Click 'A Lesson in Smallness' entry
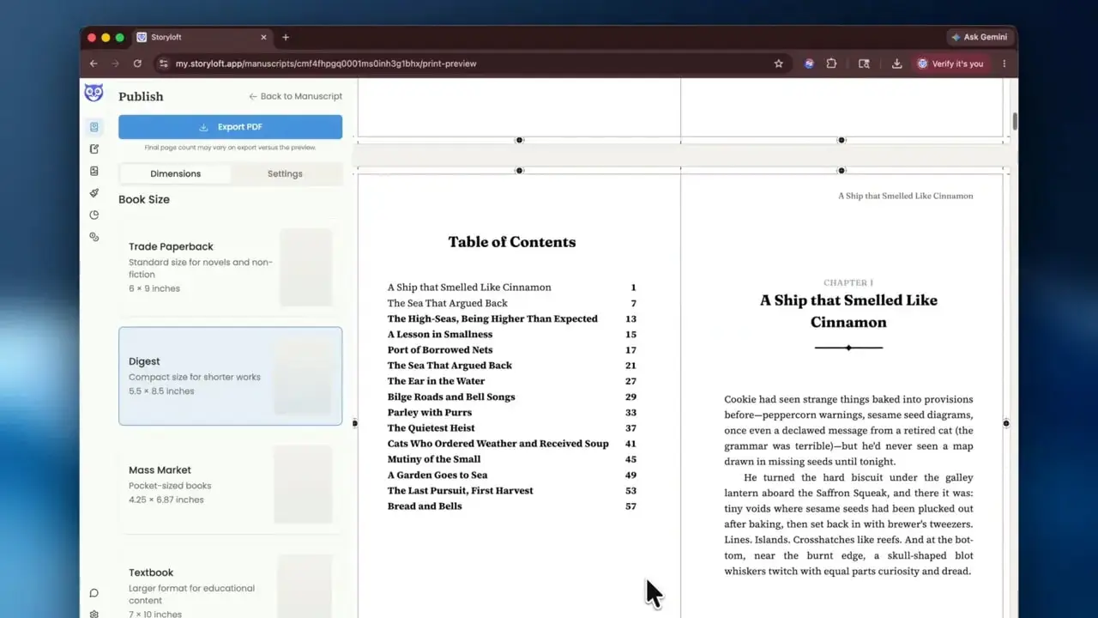The width and height of the screenshot is (1098, 618). [x=511, y=334]
